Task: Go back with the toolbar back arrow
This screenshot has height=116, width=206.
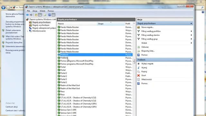Action: pos(27,15)
